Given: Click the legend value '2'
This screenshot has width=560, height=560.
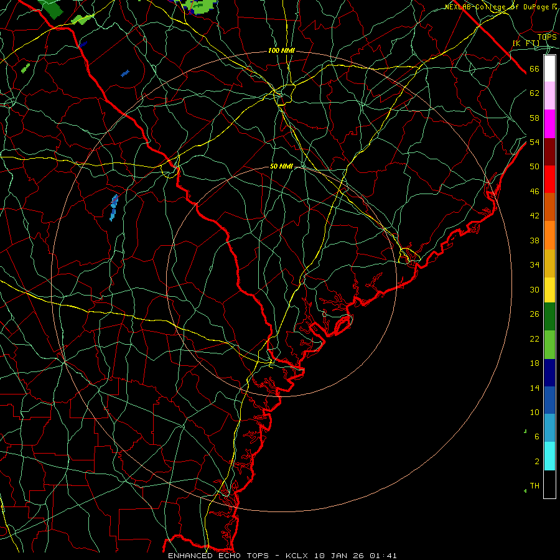Looking at the screenshot, I should coord(536,462).
